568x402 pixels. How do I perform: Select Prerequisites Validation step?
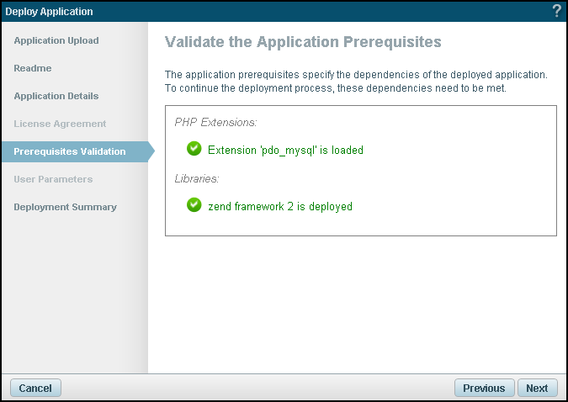pyautogui.click(x=70, y=151)
